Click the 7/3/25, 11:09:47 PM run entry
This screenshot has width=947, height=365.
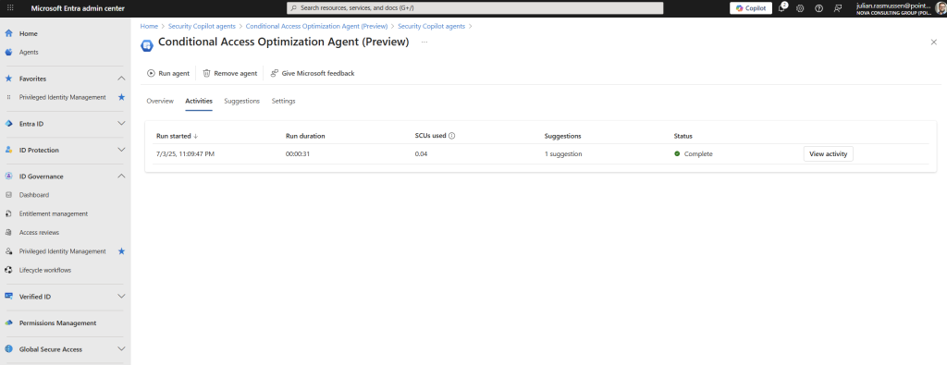185,153
